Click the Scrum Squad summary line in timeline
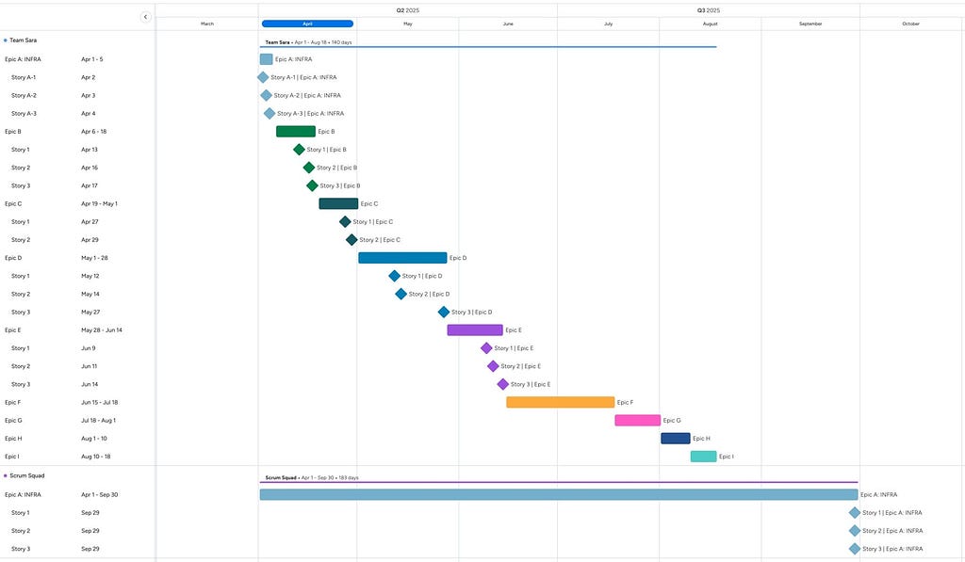The height and width of the screenshot is (562, 965). (x=559, y=482)
